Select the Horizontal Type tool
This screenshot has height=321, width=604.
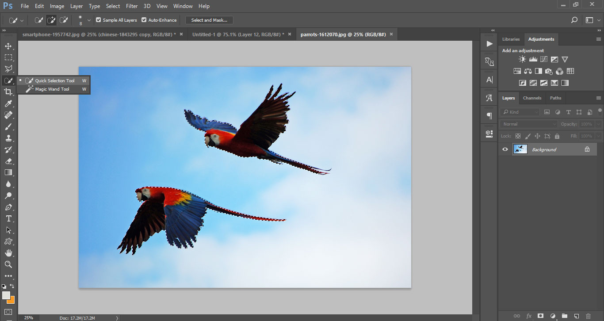[8, 218]
